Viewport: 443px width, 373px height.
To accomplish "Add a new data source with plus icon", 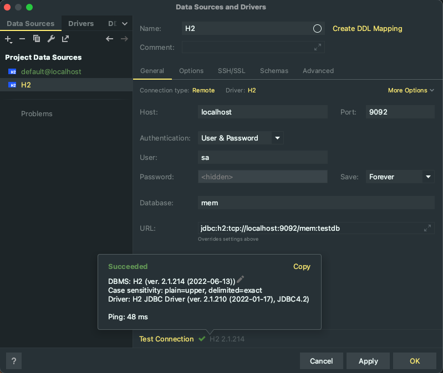I will [x=8, y=39].
